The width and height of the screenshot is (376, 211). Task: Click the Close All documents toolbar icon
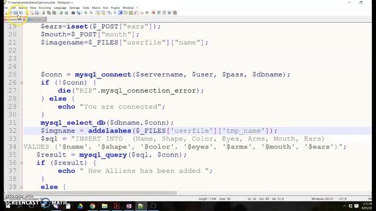(32, 13)
